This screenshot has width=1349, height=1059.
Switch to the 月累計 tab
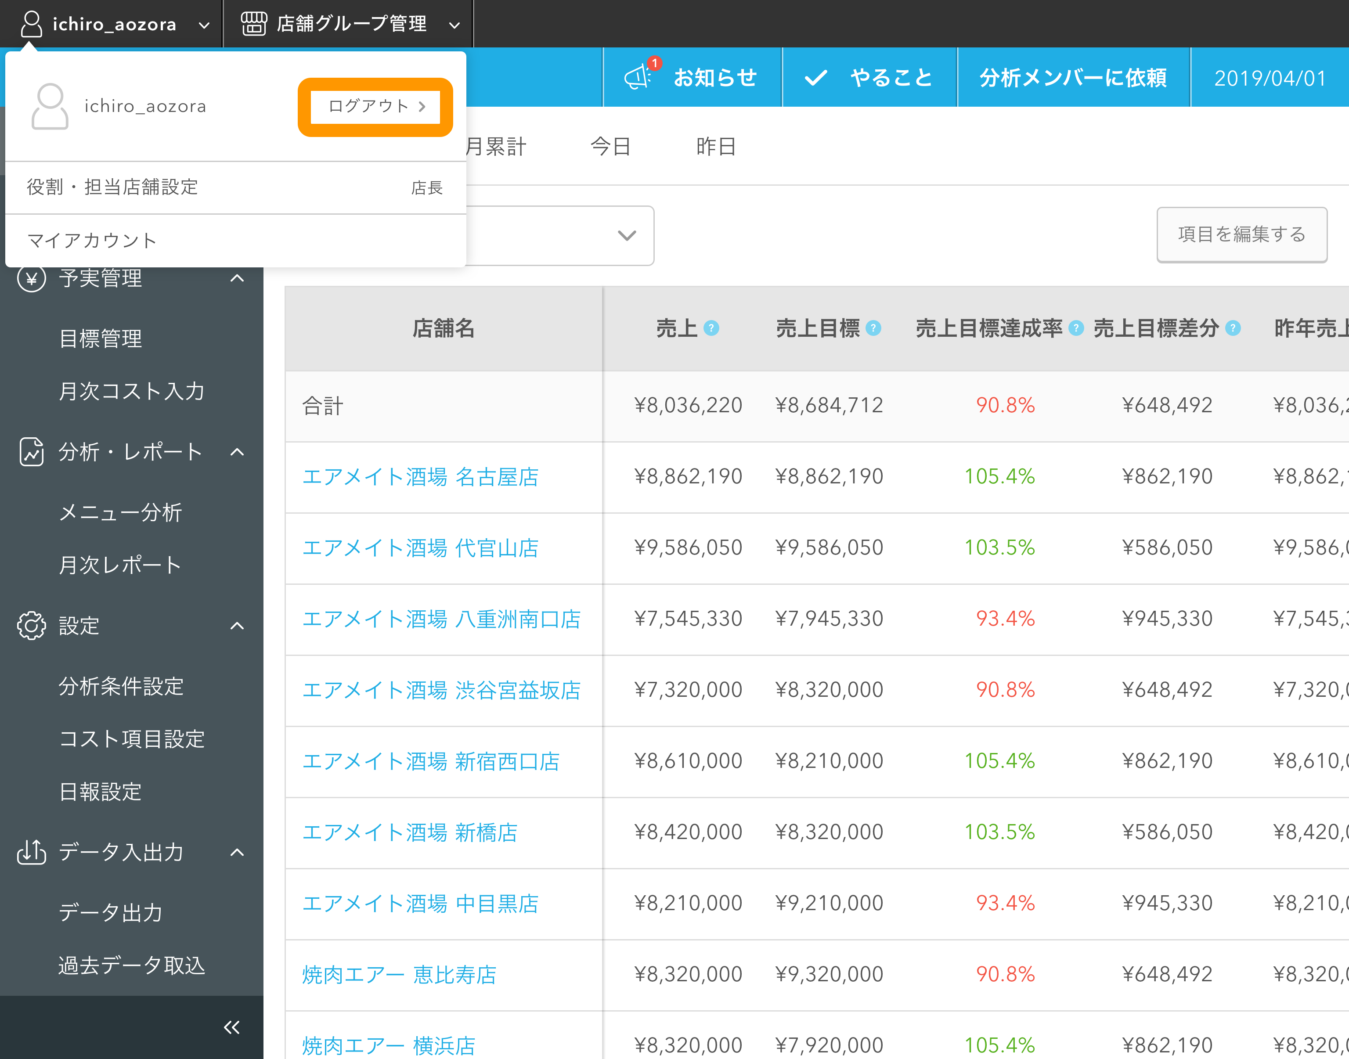coord(496,146)
